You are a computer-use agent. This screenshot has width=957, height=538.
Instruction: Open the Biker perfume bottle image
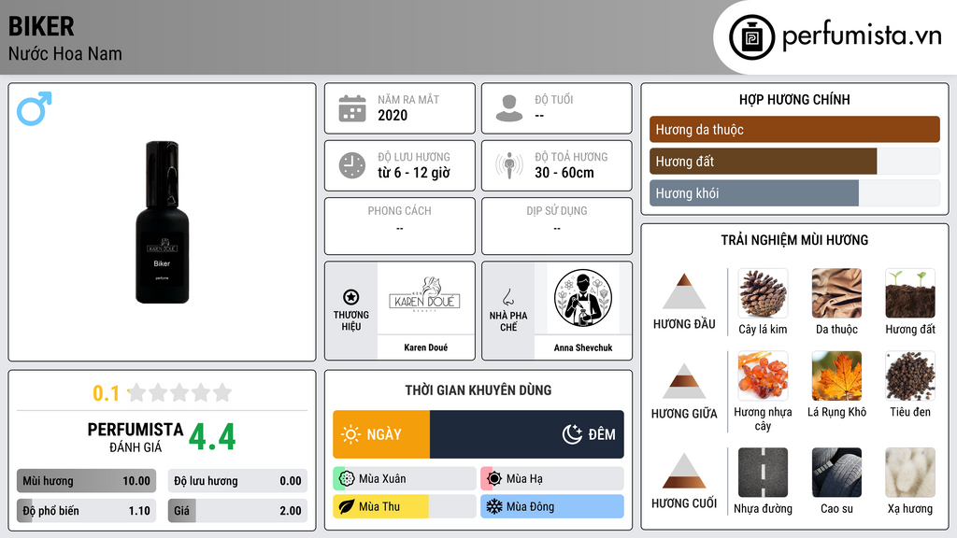pyautogui.click(x=163, y=222)
